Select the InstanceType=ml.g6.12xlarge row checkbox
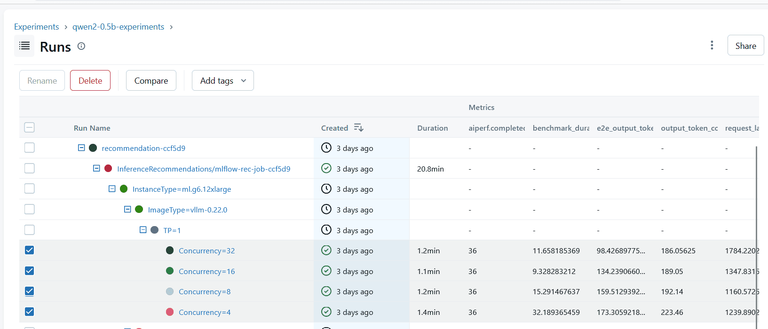768x329 pixels. coord(29,188)
